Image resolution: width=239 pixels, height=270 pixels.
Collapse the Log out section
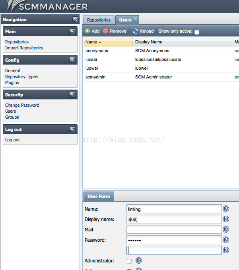pyautogui.click(x=72, y=129)
